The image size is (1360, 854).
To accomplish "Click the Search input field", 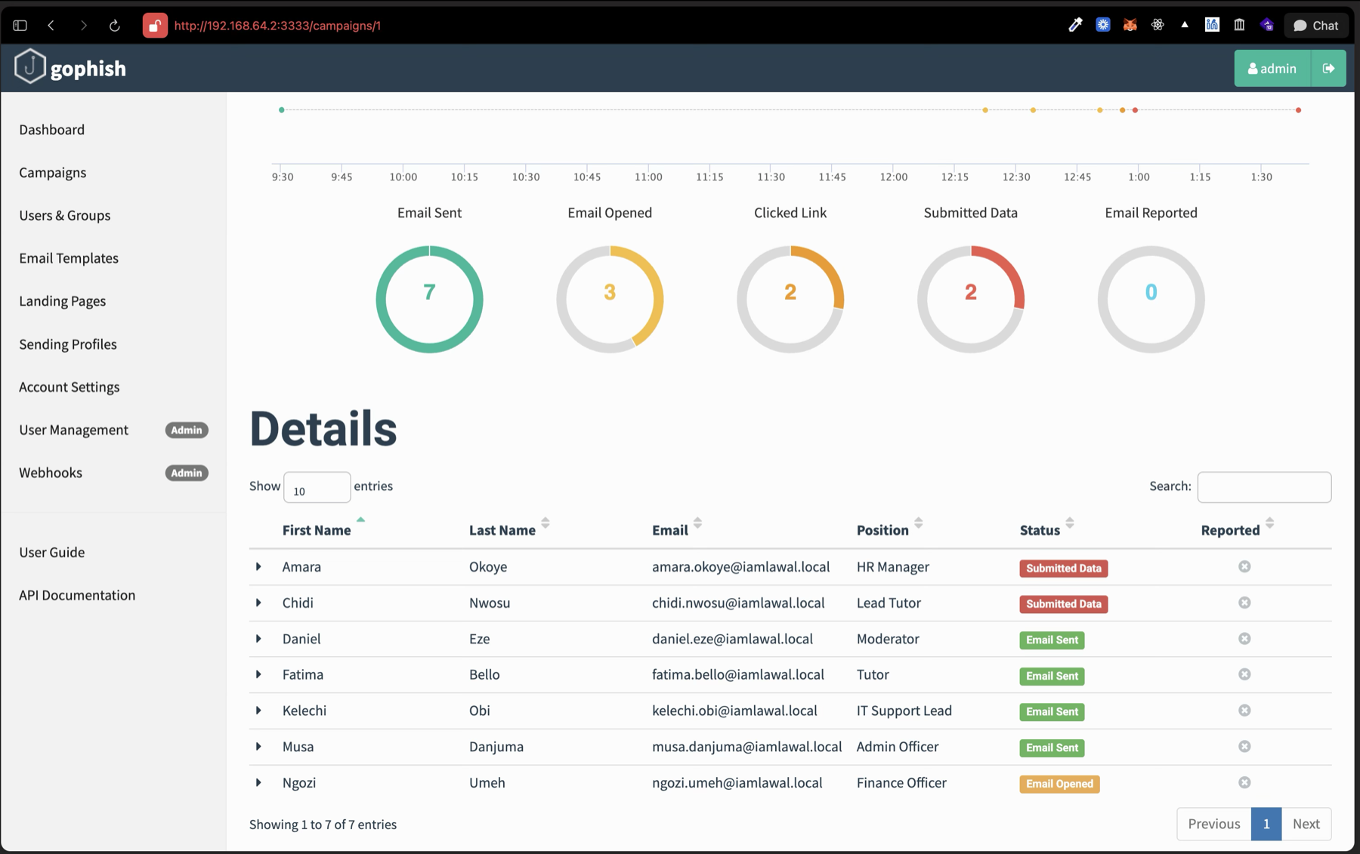I will [1264, 487].
